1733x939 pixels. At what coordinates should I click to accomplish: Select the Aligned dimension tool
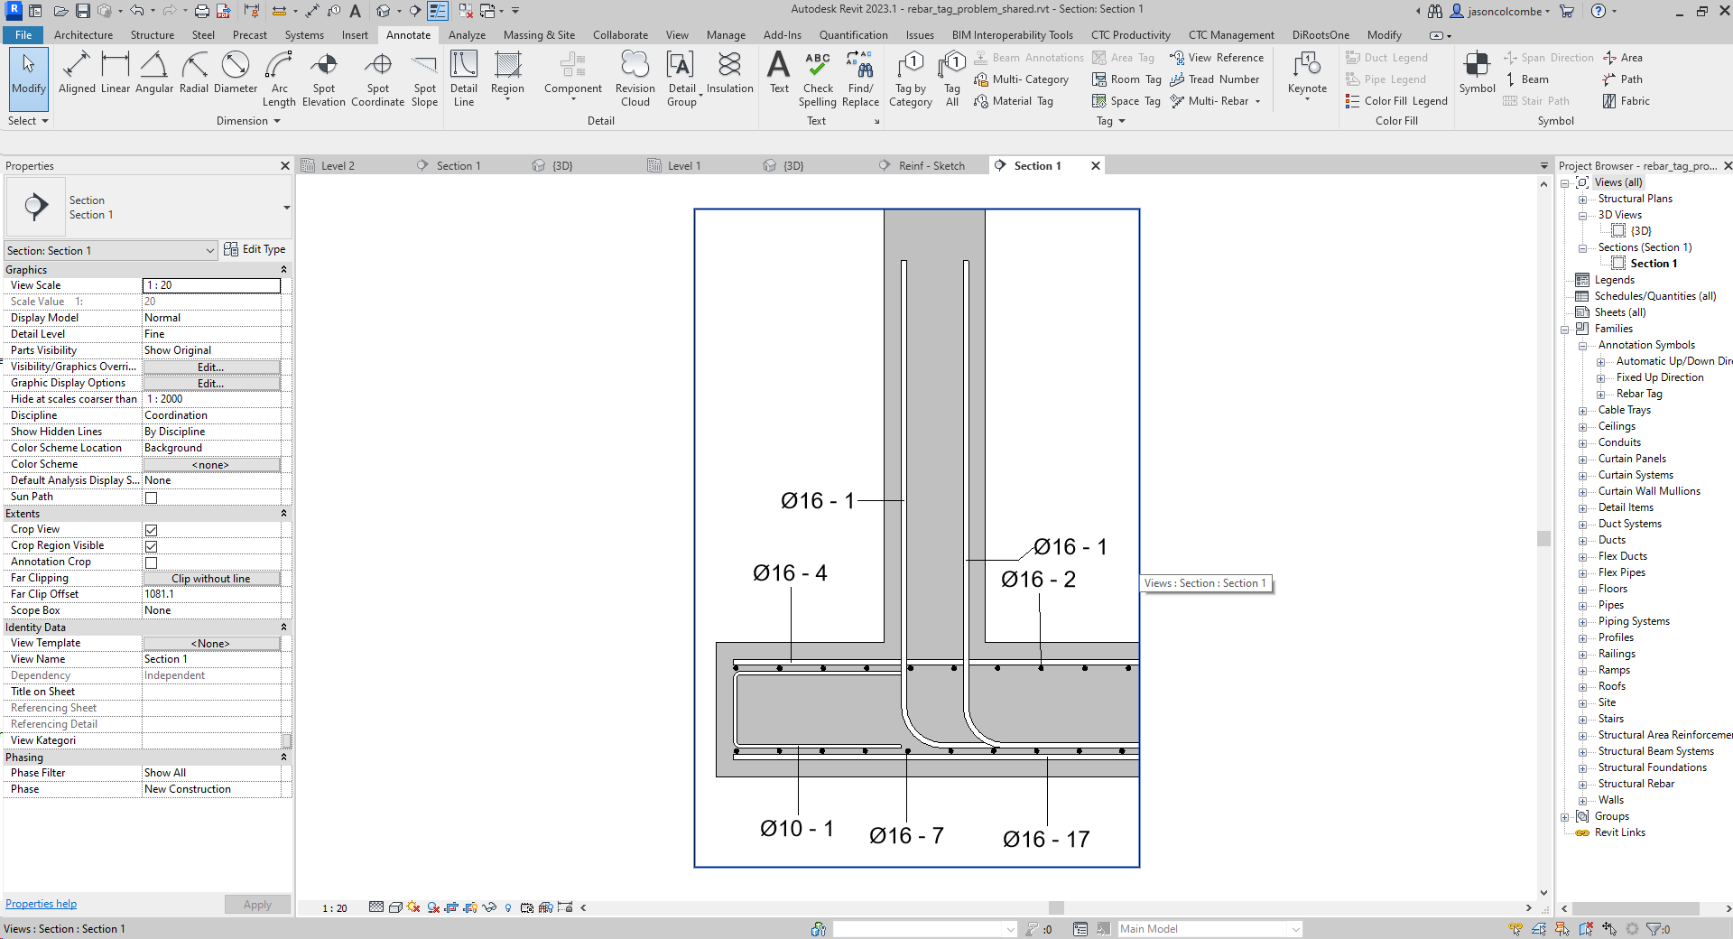[x=77, y=77]
